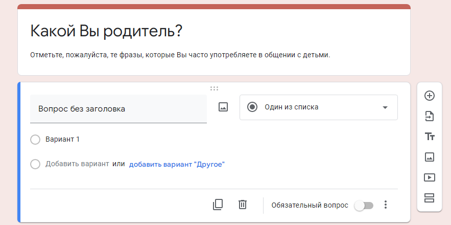Add a title and description block
The image size is (451, 225).
(x=430, y=137)
